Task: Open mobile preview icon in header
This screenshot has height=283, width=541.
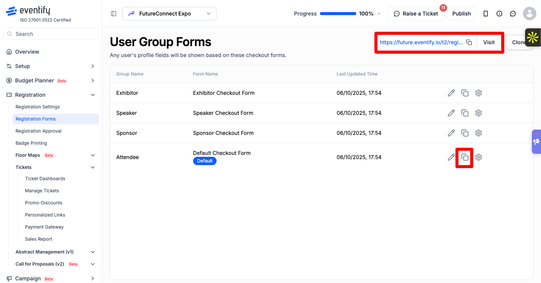Action: click(486, 14)
